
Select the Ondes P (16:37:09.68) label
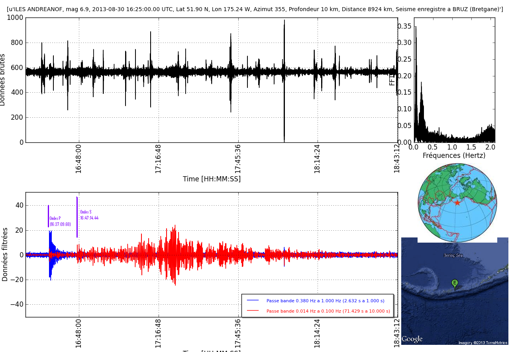(60, 222)
